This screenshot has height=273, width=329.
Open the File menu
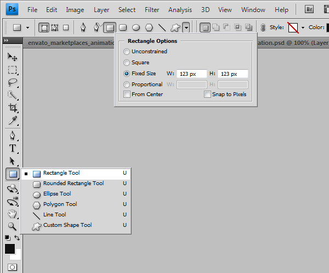32,10
